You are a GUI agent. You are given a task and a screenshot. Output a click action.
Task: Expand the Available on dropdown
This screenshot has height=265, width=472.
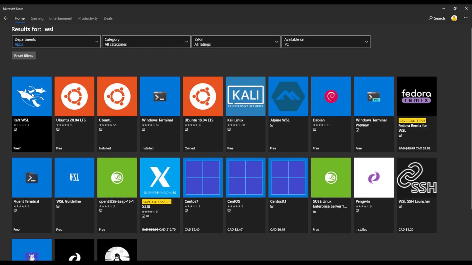(326, 42)
